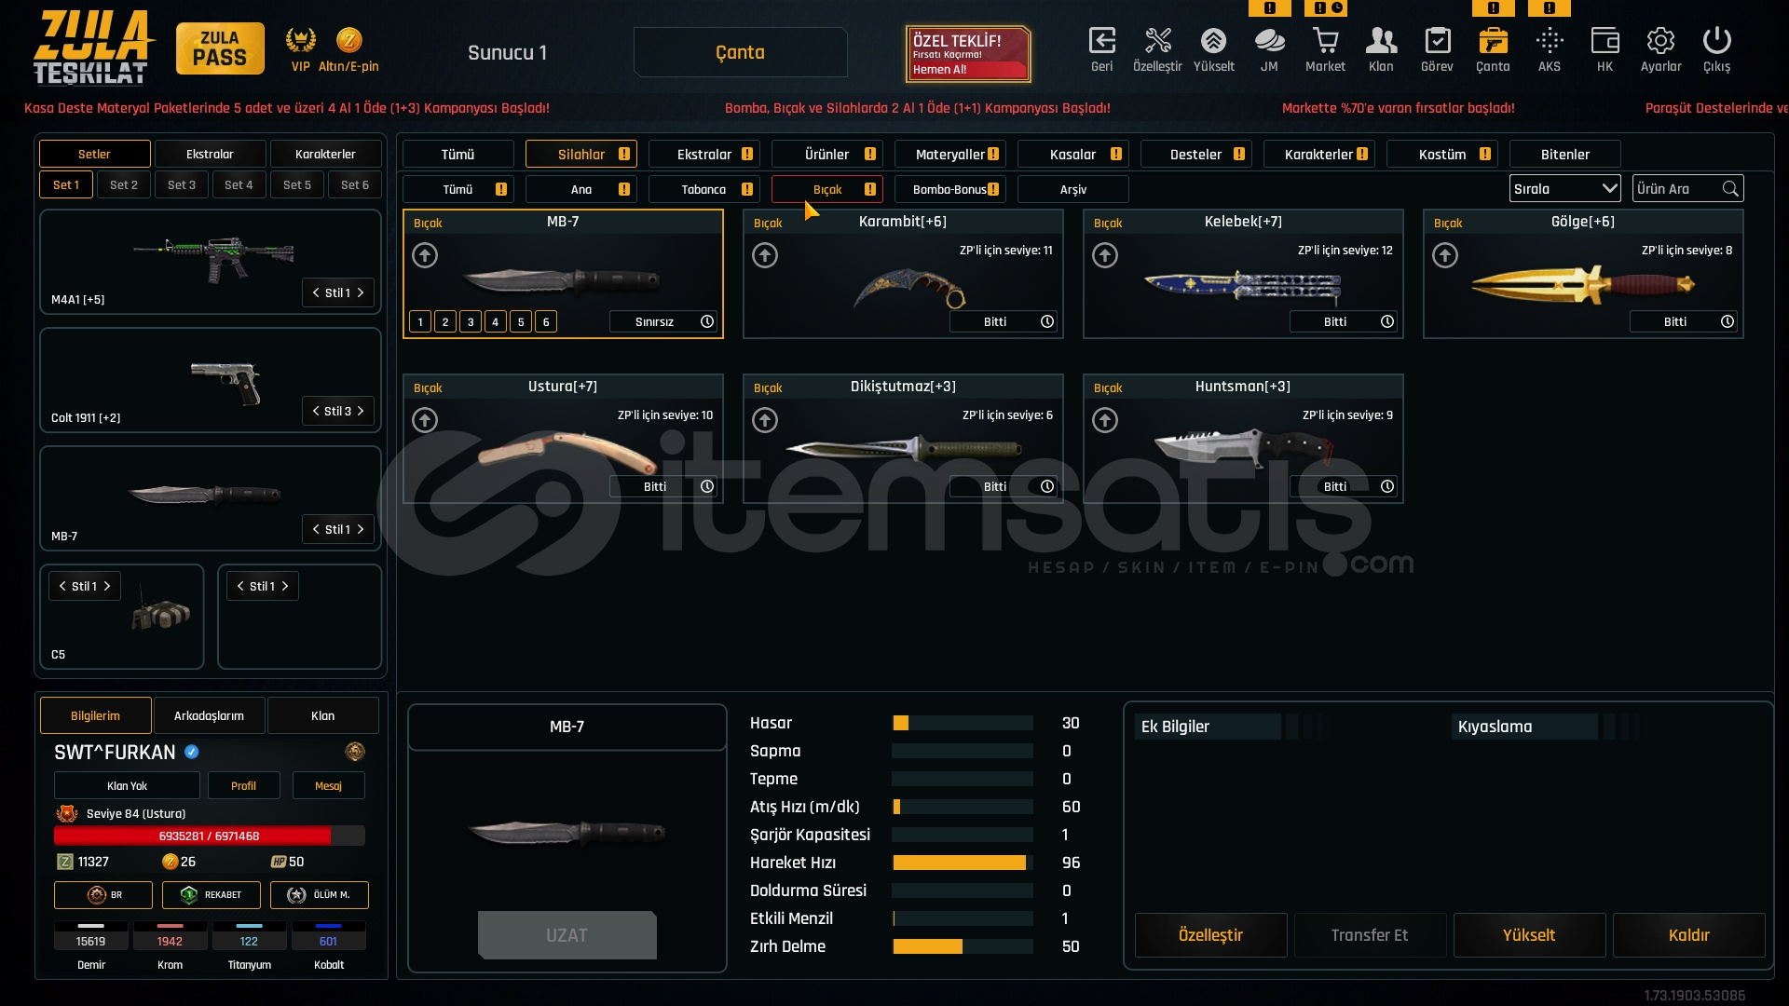Click the Yükselt button in detail panel
The height and width of the screenshot is (1006, 1789).
pos(1530,935)
